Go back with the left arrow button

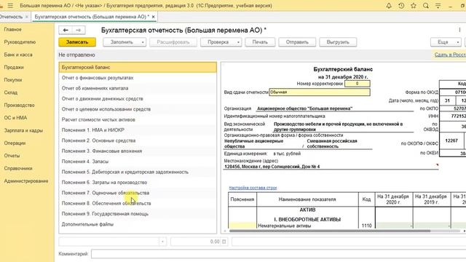pyautogui.click(x=66, y=30)
